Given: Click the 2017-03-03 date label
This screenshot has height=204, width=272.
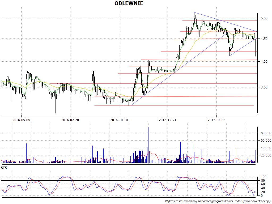Looking at the screenshot, I should click(216, 120).
